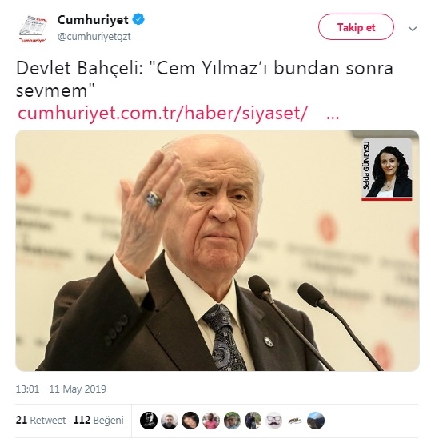Viewport: 431px width, 443px height.
Task: Open the leopard logo liker avatar
Action: pyautogui.click(x=295, y=421)
